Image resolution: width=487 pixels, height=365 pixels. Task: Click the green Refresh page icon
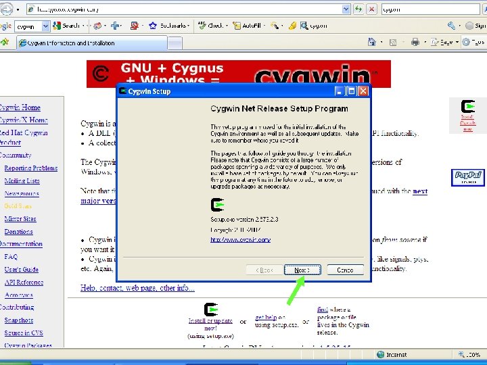pos(358,9)
